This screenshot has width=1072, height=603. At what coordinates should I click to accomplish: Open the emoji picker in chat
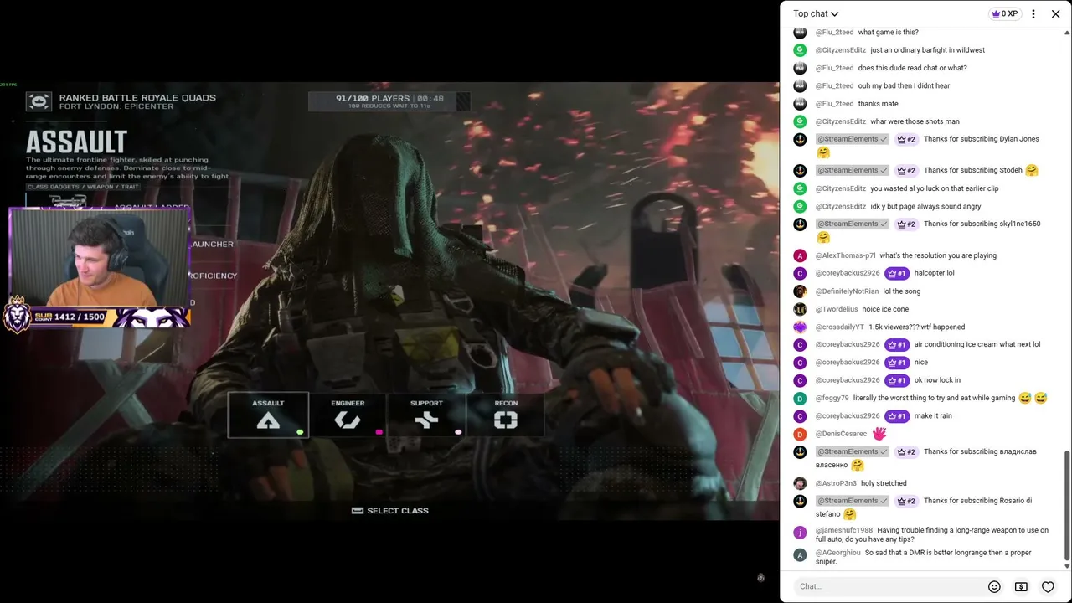[x=994, y=586]
